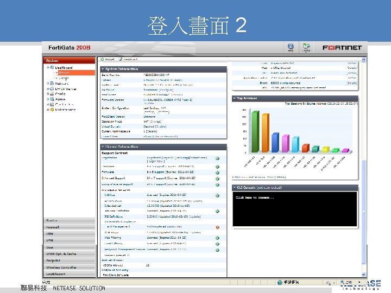Click Widget button in dashboard toolbar

pos(107,59)
